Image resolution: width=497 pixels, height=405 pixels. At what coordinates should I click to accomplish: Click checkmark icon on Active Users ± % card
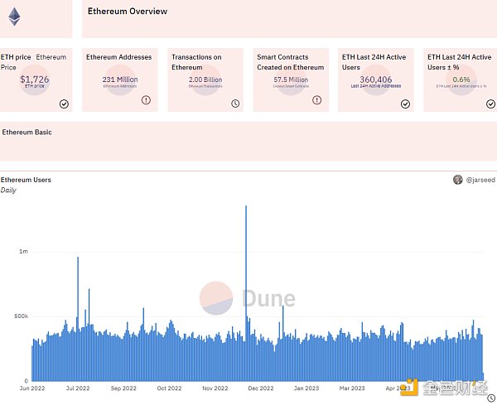click(x=490, y=104)
